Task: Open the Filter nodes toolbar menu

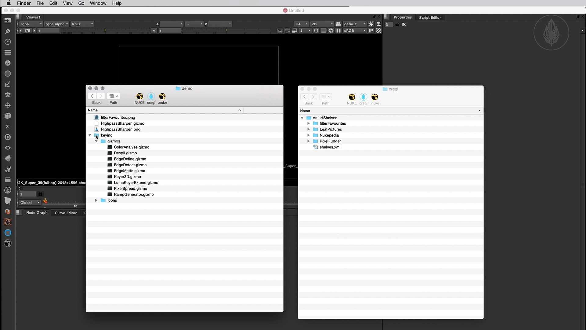Action: coord(8,74)
